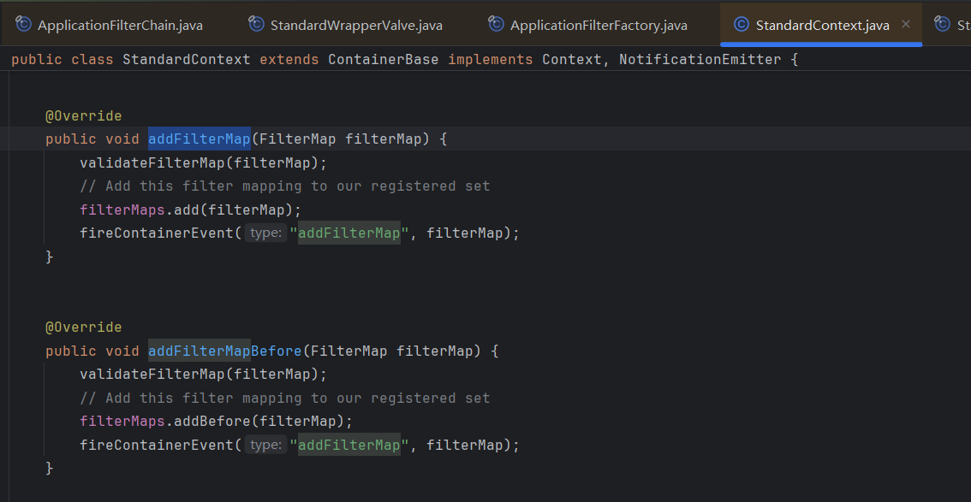
Task: Click the class icon of the cut-off rightmost tab
Action: [x=942, y=25]
